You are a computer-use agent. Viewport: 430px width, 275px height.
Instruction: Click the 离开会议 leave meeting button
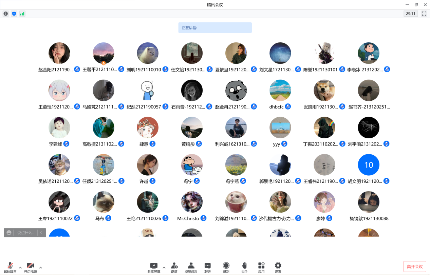[x=415, y=267]
